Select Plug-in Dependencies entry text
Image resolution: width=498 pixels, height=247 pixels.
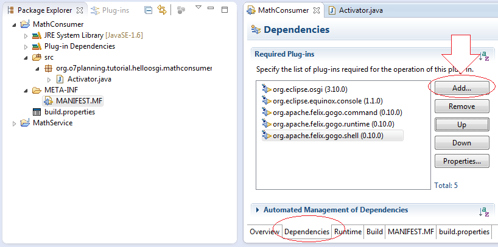pos(80,46)
